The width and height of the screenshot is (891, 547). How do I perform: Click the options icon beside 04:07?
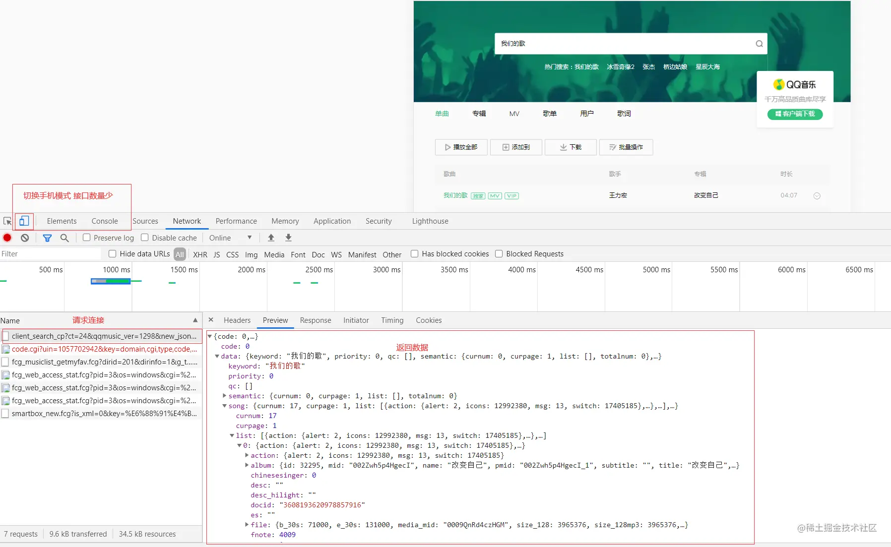(x=817, y=196)
